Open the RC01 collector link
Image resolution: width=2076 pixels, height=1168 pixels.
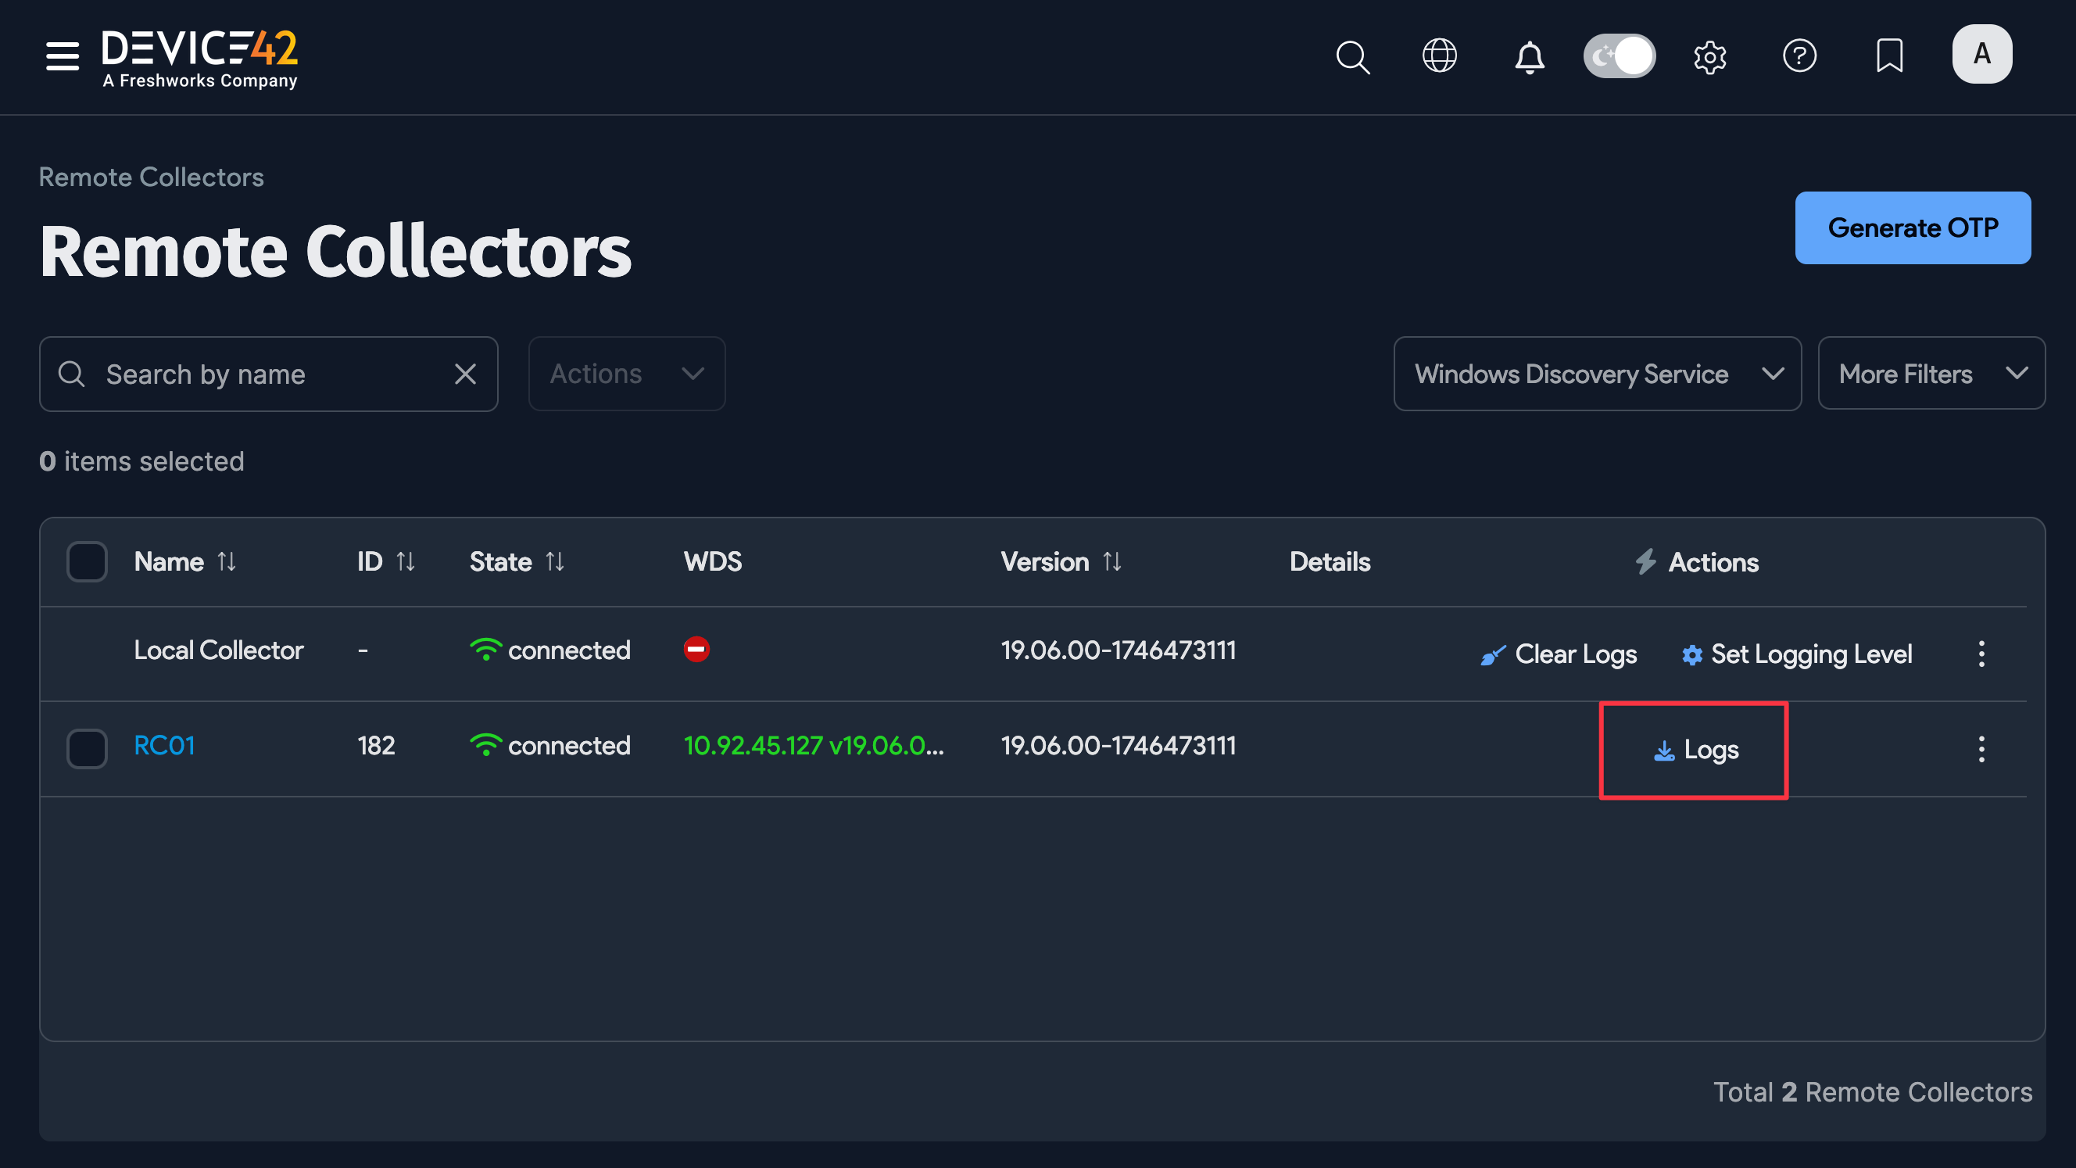click(163, 746)
